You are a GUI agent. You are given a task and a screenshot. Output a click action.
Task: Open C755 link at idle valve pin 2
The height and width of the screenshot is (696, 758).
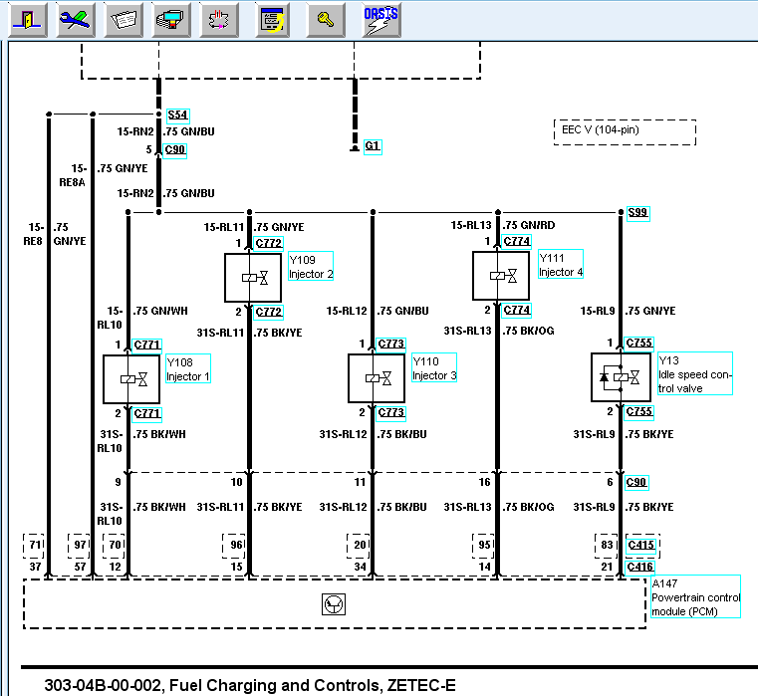tap(639, 412)
